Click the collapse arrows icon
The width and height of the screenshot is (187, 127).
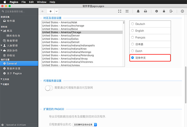click(x=127, y=11)
